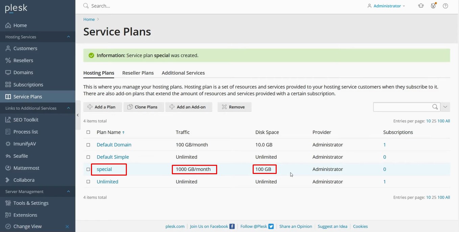Collapse the Hosting Services section
Image resolution: width=459 pixels, height=232 pixels.
(x=68, y=37)
